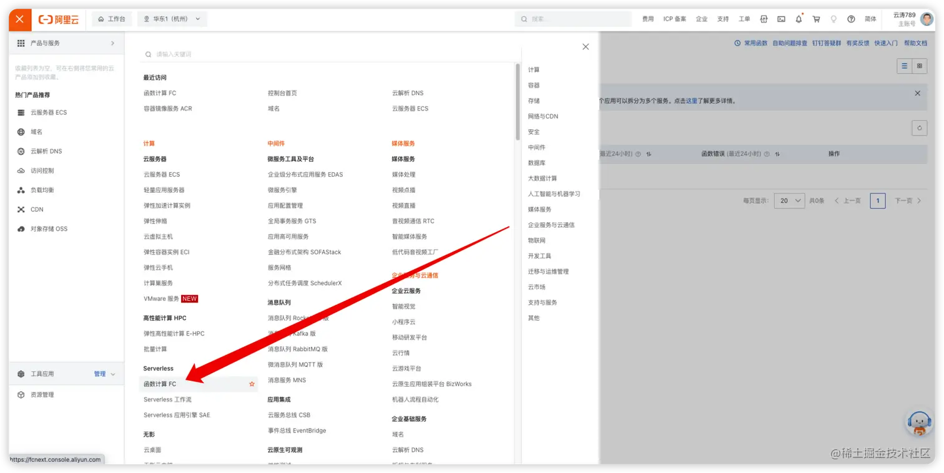This screenshot has width=944, height=473.
Task: Click the top bar 搜索 search box
Action: (x=573, y=19)
